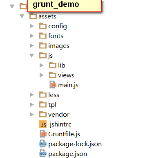The height and width of the screenshot is (158, 152).
Task: Collapse the js folder arrow
Action: (32, 56)
